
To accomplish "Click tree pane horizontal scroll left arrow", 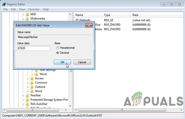I will point(4,110).
